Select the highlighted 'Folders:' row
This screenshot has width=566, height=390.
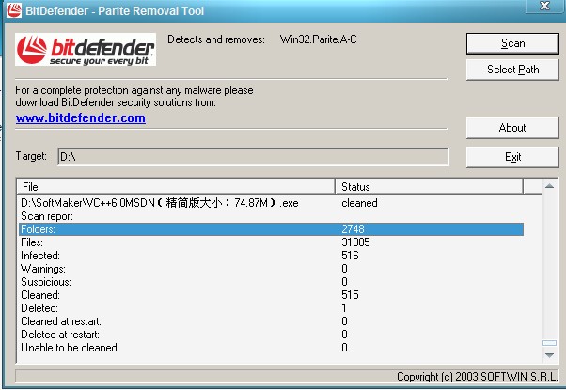(x=271, y=229)
